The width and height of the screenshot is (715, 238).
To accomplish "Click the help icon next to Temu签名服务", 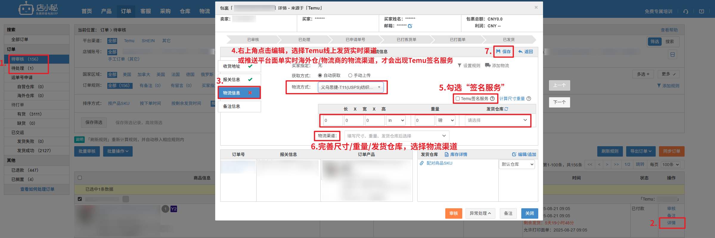I will 492,99.
